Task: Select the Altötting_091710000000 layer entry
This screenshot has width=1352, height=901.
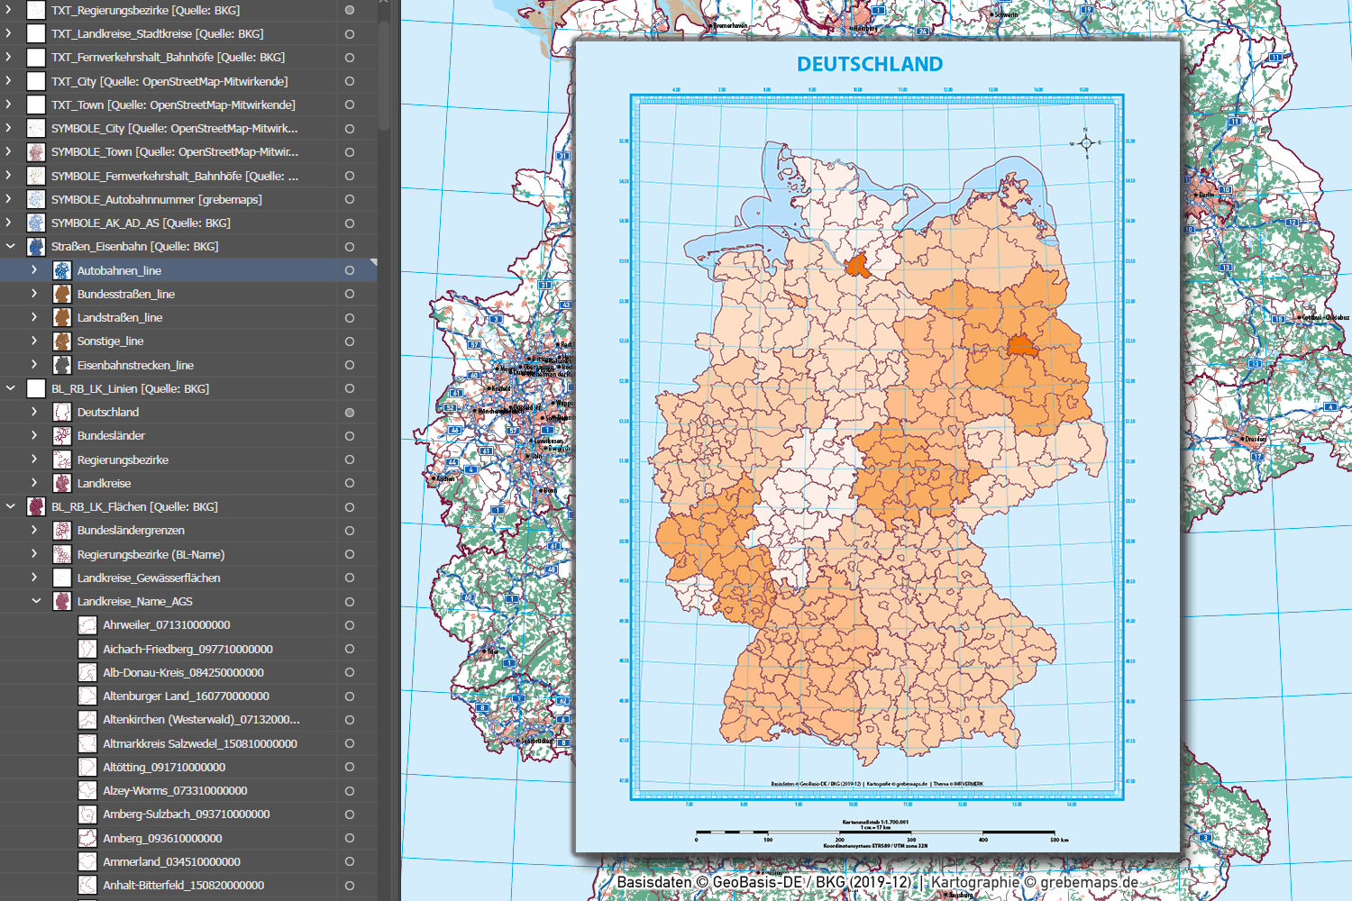Action: point(164,767)
